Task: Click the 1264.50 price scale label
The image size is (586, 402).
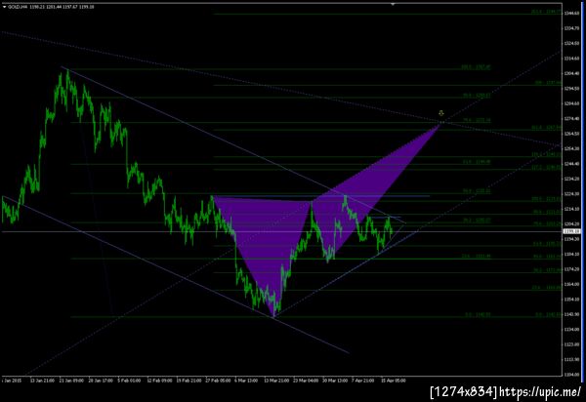Action: 571,134
